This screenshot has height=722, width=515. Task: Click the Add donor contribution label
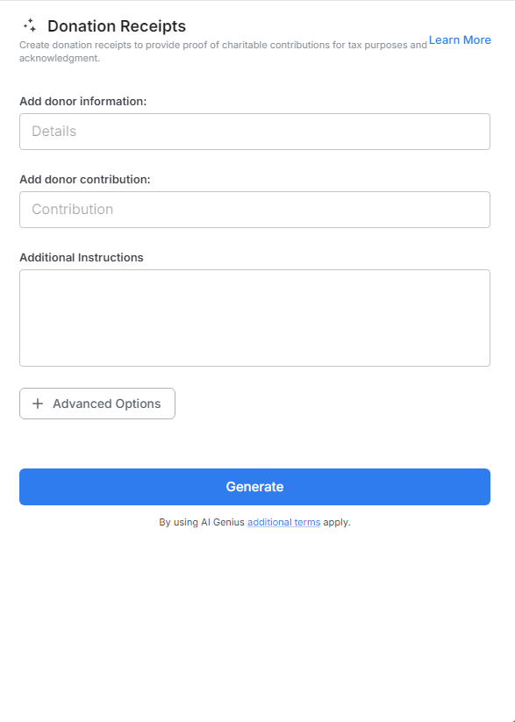tap(85, 179)
